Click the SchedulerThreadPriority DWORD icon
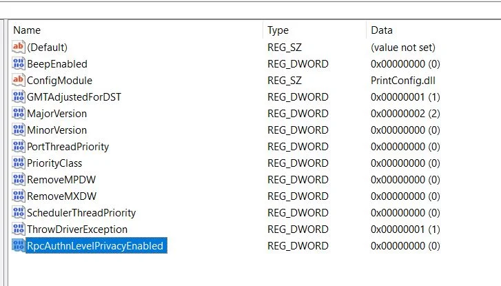 click(x=19, y=212)
